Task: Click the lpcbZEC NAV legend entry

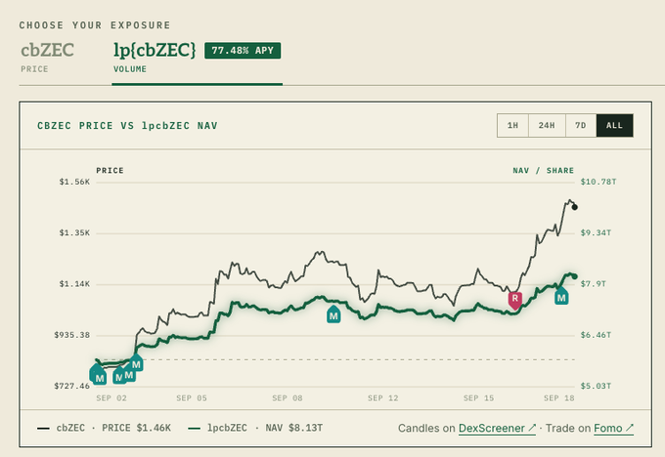Action: [x=255, y=428]
